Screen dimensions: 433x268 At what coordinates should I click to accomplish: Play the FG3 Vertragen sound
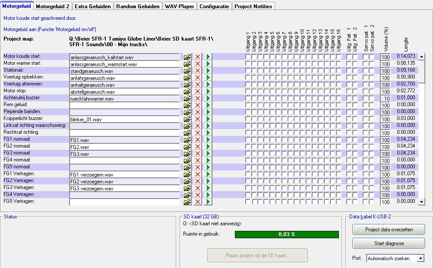tap(208, 188)
